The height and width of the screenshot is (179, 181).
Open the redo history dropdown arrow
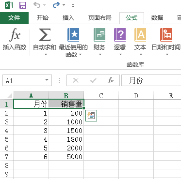[x=64, y=5]
